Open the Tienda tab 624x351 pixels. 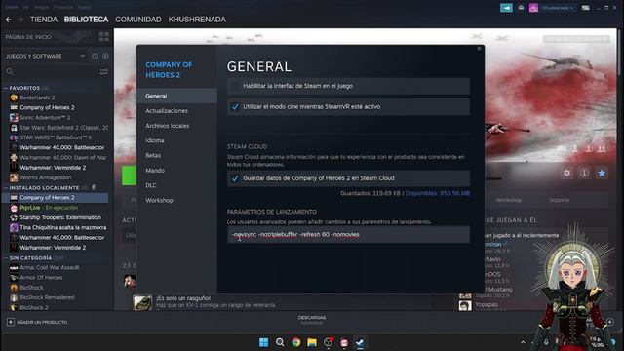(x=44, y=19)
